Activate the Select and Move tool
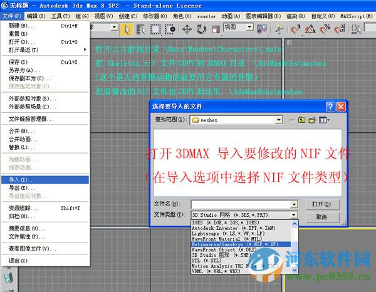This screenshot has width=376, height=292. [x=187, y=29]
